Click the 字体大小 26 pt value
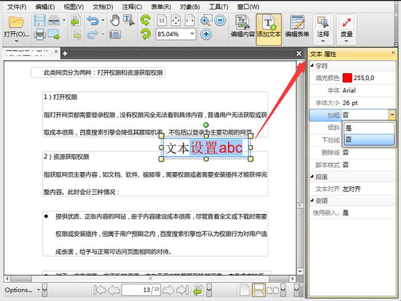The height and width of the screenshot is (301, 401). [369, 103]
